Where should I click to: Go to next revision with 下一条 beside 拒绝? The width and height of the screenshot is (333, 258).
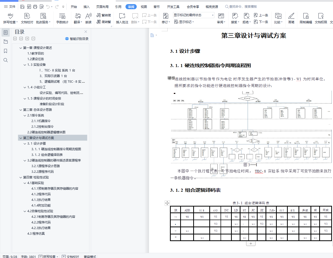tap(261, 22)
